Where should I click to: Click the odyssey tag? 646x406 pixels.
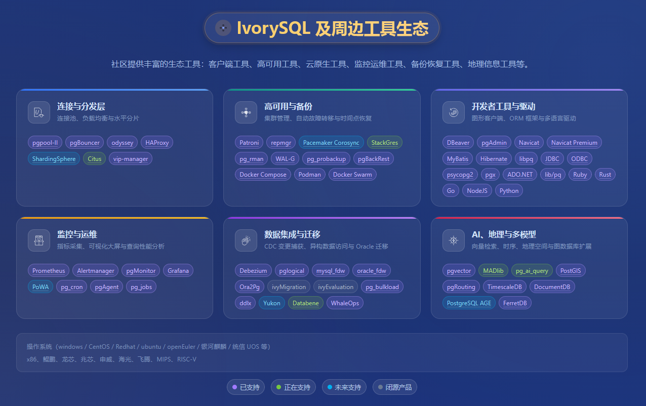pyautogui.click(x=123, y=143)
